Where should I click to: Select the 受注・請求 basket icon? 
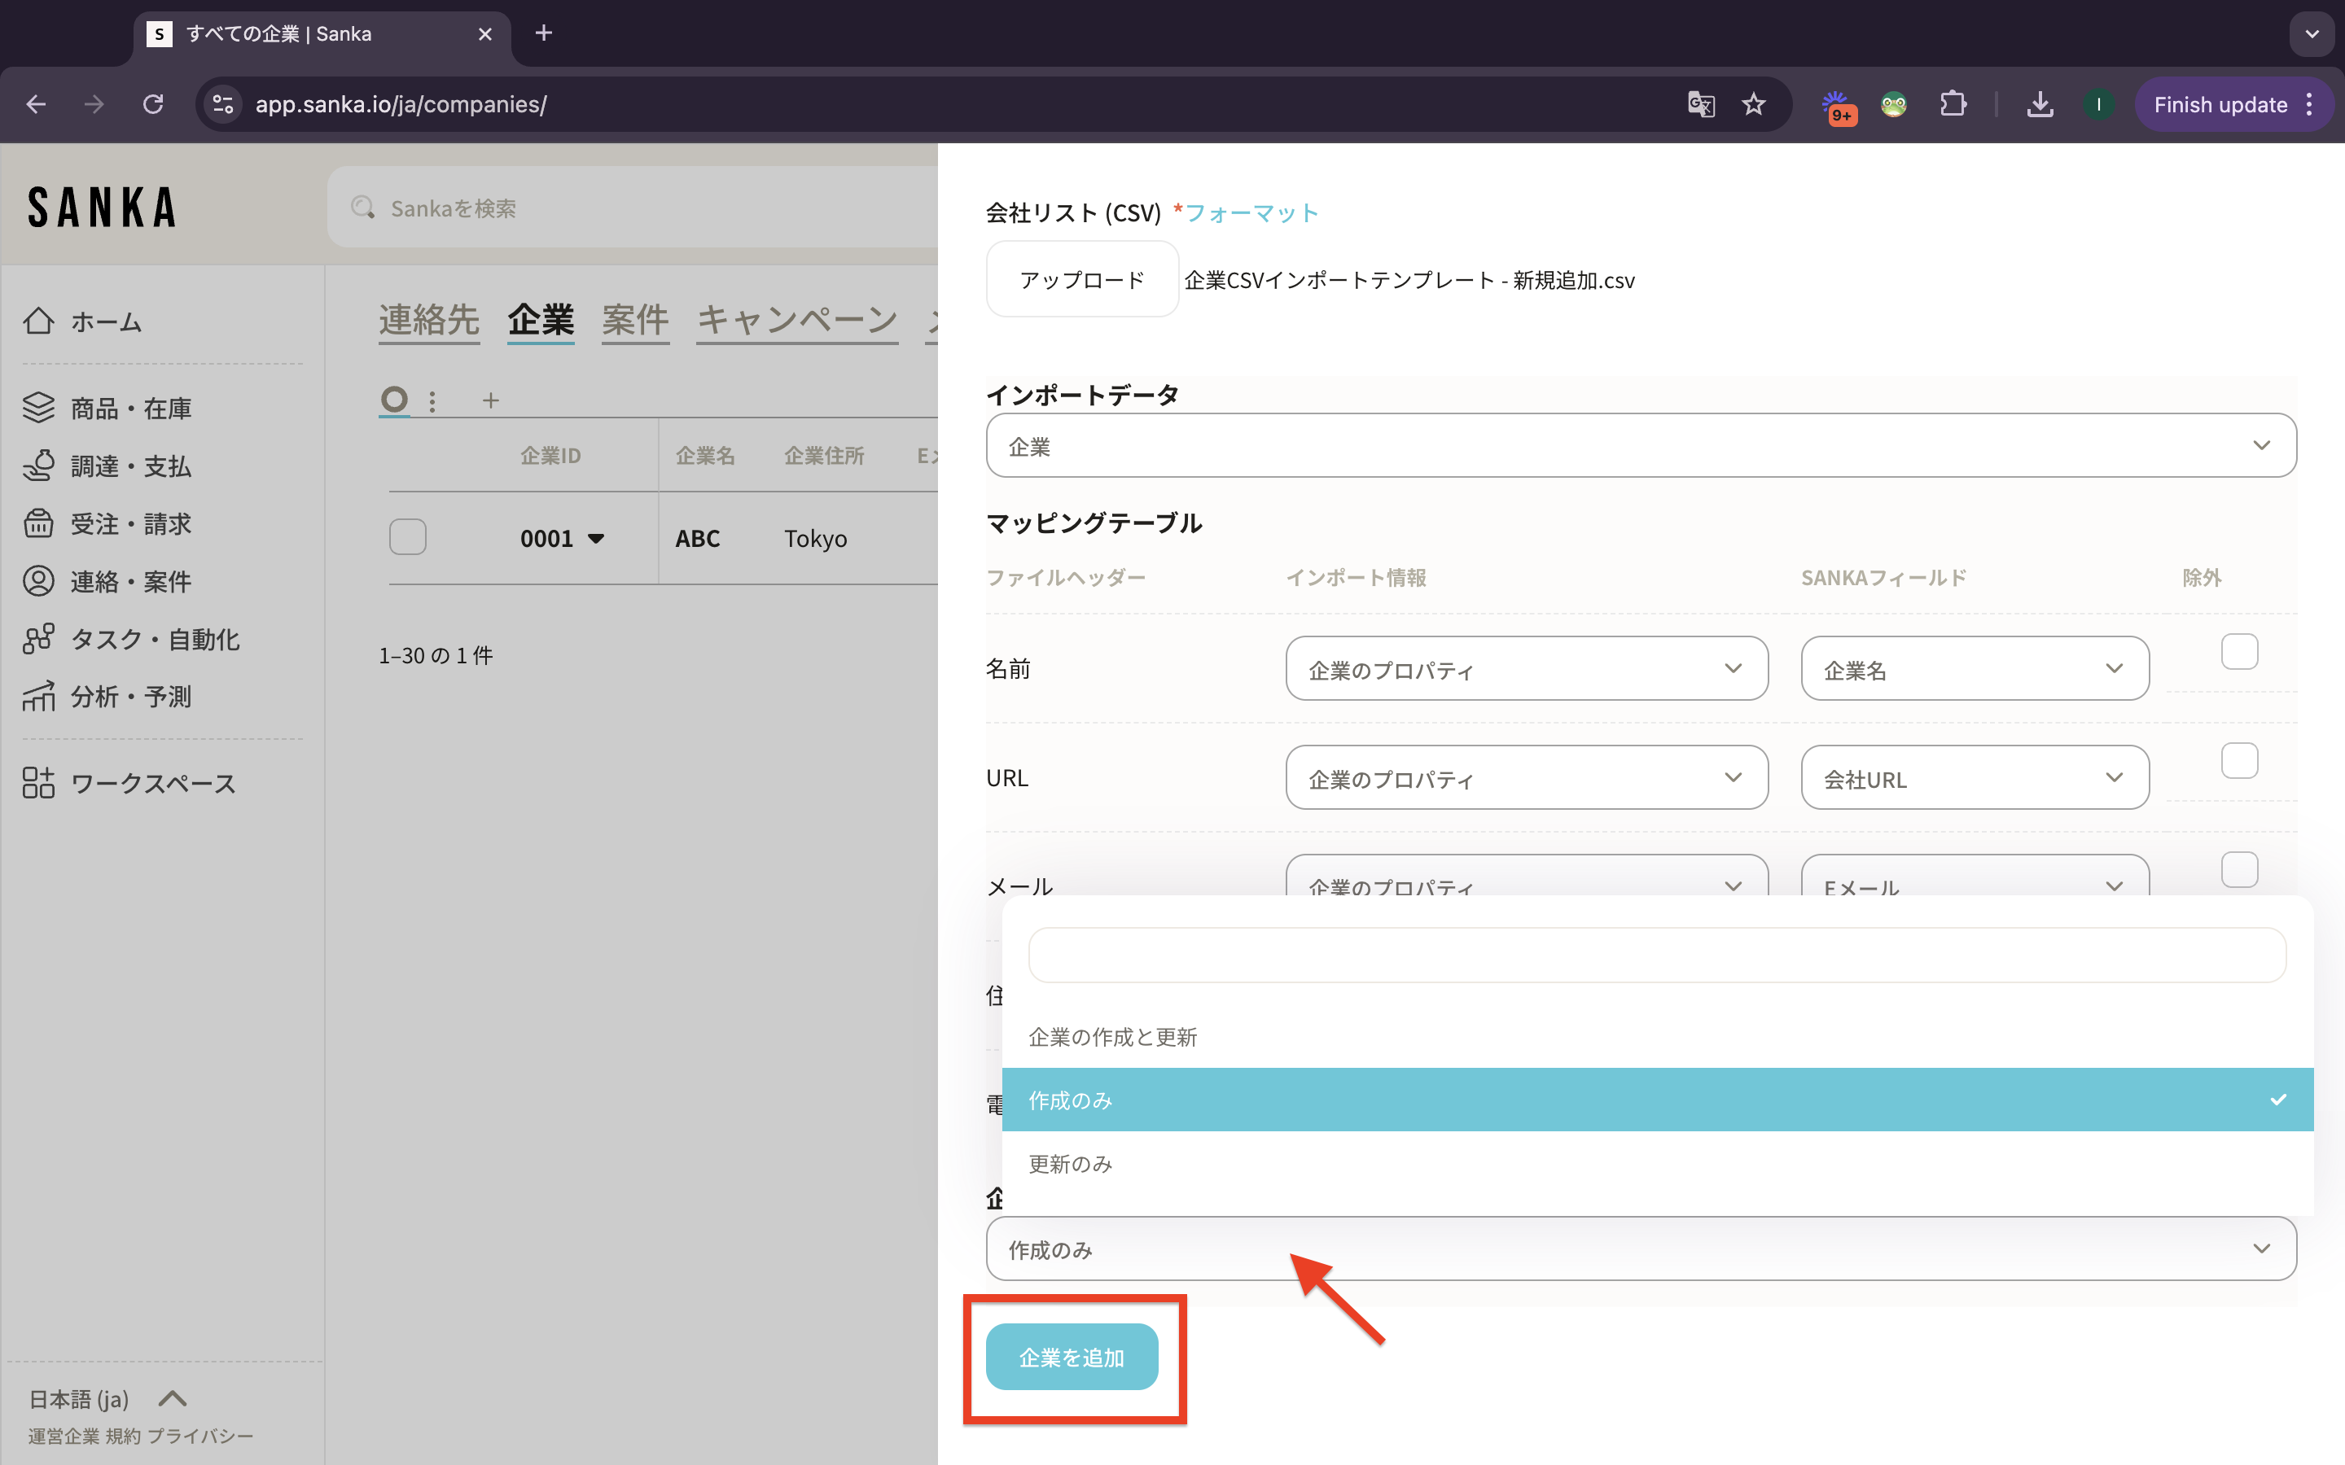click(39, 523)
